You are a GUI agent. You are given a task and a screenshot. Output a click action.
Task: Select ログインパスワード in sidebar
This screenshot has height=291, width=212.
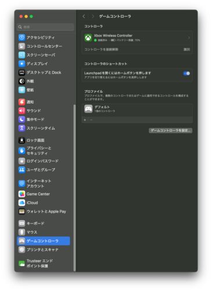click(38, 161)
